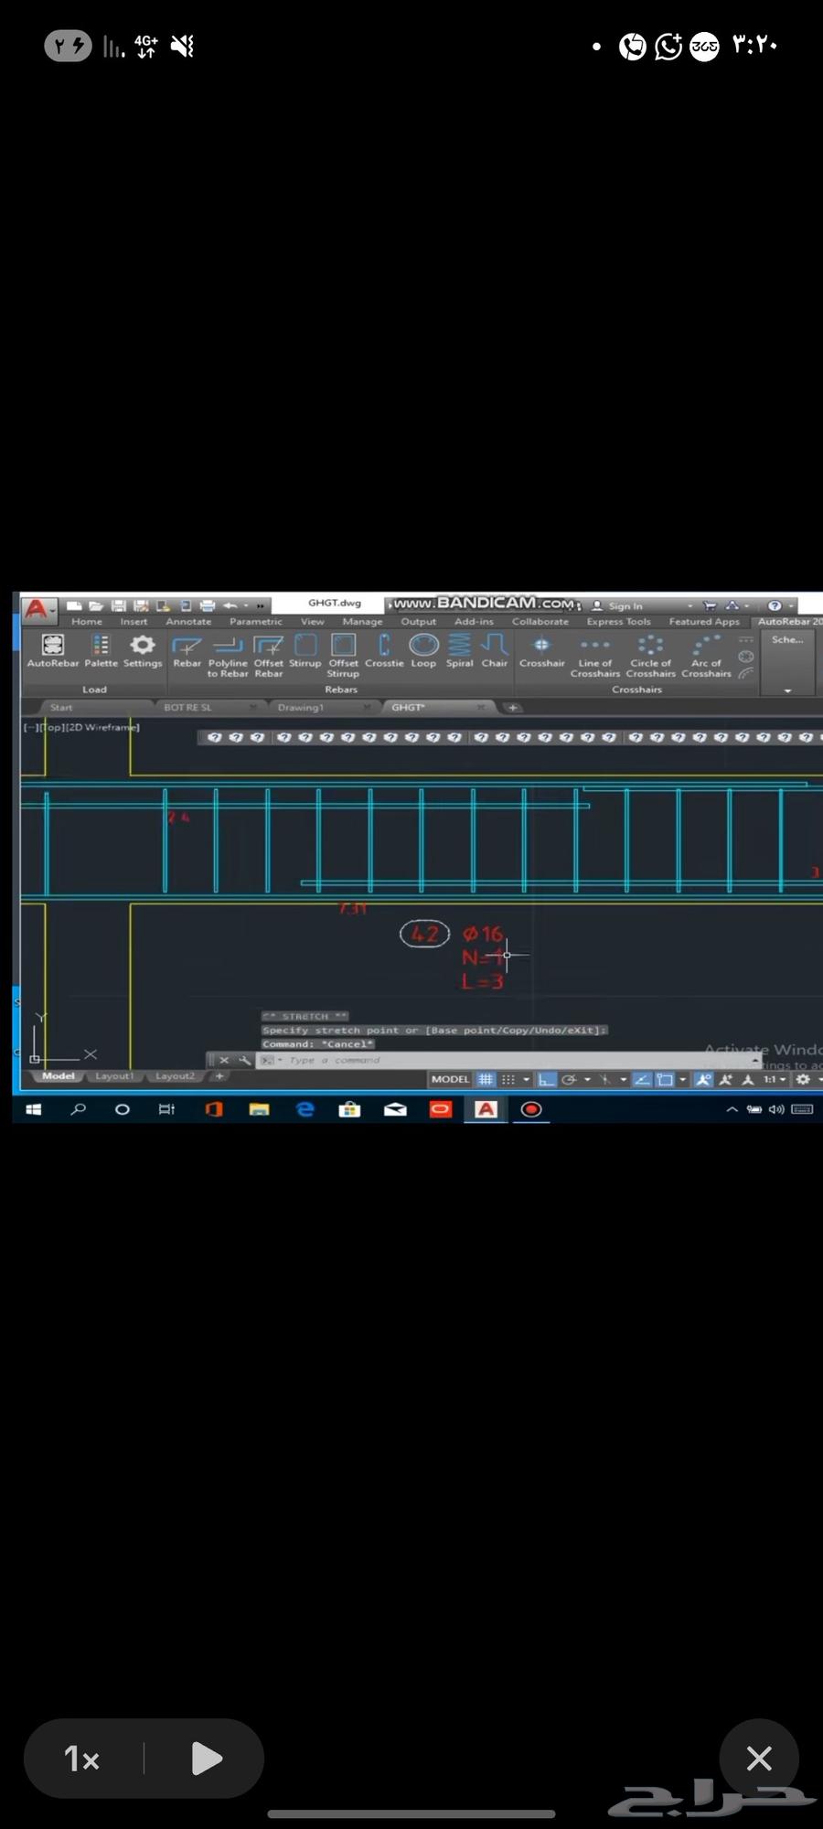Toggle snap mode in status bar

point(508,1080)
